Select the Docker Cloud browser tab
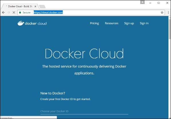Image resolution: width=171 pixels, height=119 pixels. point(20,6)
